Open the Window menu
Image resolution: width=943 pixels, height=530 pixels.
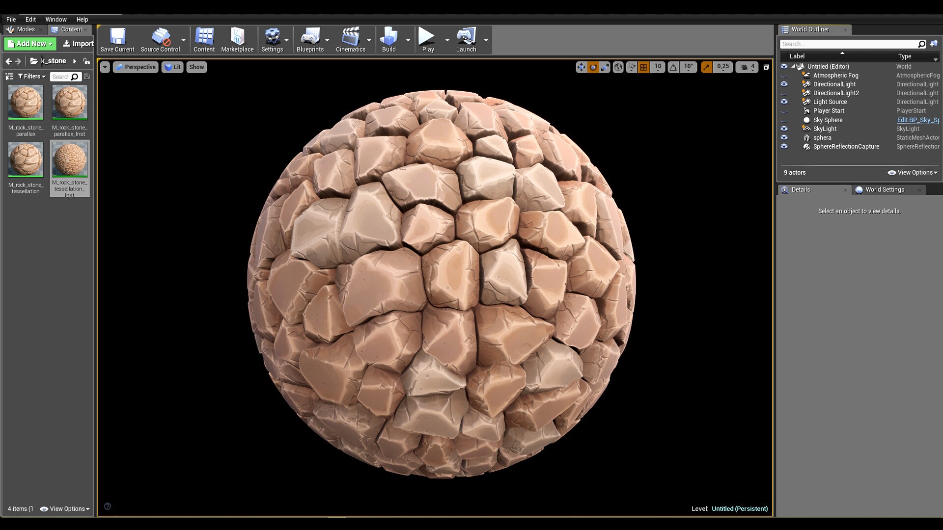(x=55, y=20)
